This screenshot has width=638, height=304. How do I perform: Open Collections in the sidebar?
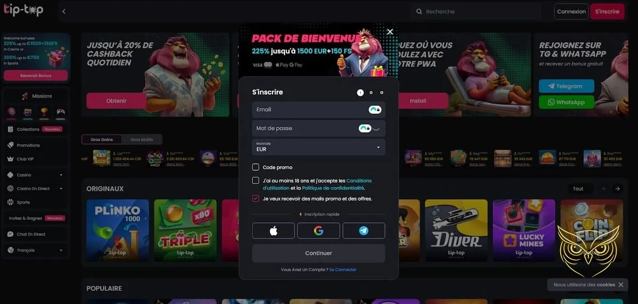point(35,129)
